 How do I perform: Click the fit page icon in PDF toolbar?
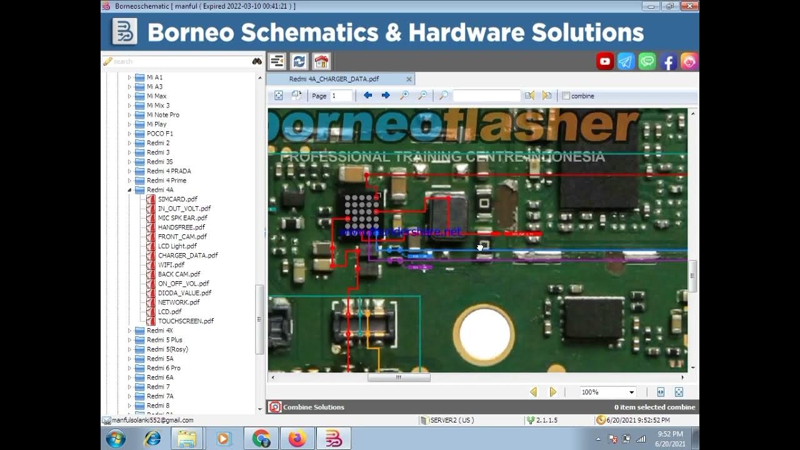pyautogui.click(x=279, y=96)
